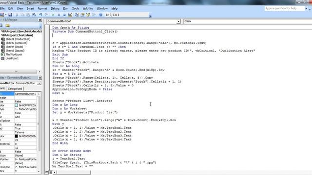The width and height of the screenshot is (312, 175).
Task: Switch to Procedure View button
Action: [46, 172]
